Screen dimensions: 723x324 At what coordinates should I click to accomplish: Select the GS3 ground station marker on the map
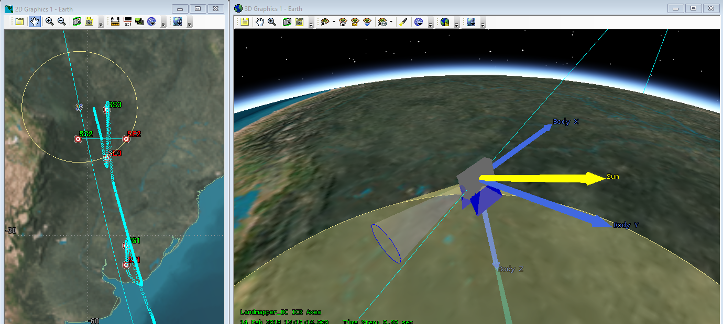tap(107, 109)
